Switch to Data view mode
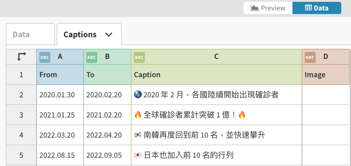351x166 pixels. point(317,8)
